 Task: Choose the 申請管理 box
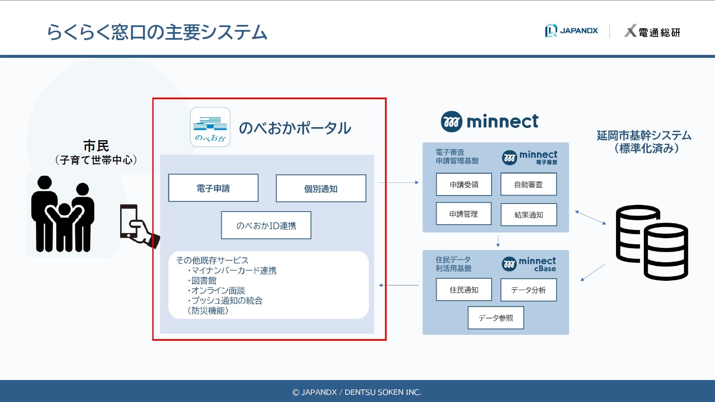point(464,214)
